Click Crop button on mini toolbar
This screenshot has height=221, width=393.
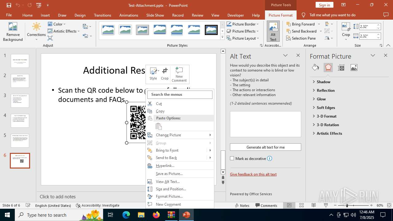tap(165, 74)
